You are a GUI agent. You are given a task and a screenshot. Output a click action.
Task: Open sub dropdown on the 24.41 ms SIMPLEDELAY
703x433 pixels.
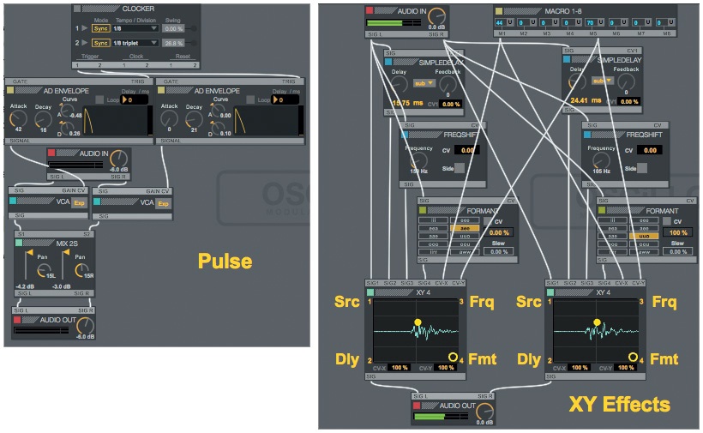pyautogui.click(x=602, y=81)
